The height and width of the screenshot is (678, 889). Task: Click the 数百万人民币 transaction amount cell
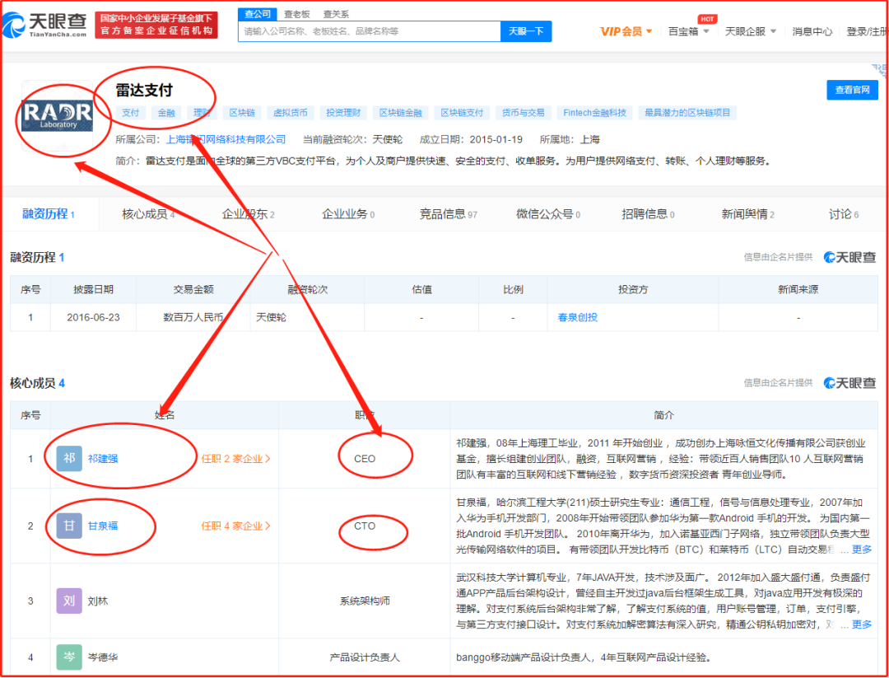click(x=193, y=317)
